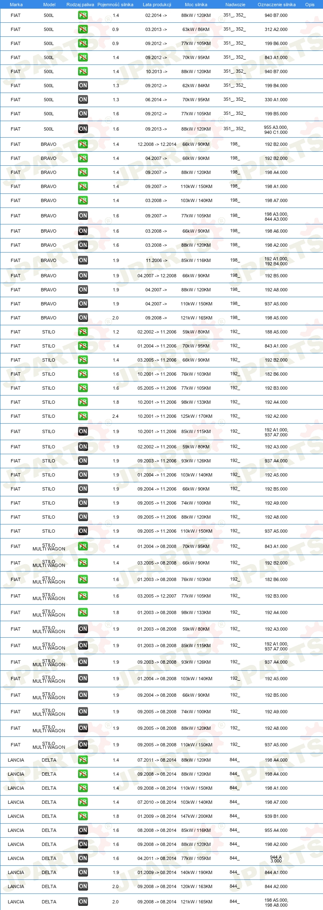This screenshot has height=910, width=323.
Task: Select the 63kW / 86KM power cell
Action: (196, 29)
